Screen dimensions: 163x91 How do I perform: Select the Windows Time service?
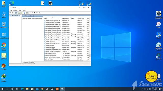[x=66, y=45]
